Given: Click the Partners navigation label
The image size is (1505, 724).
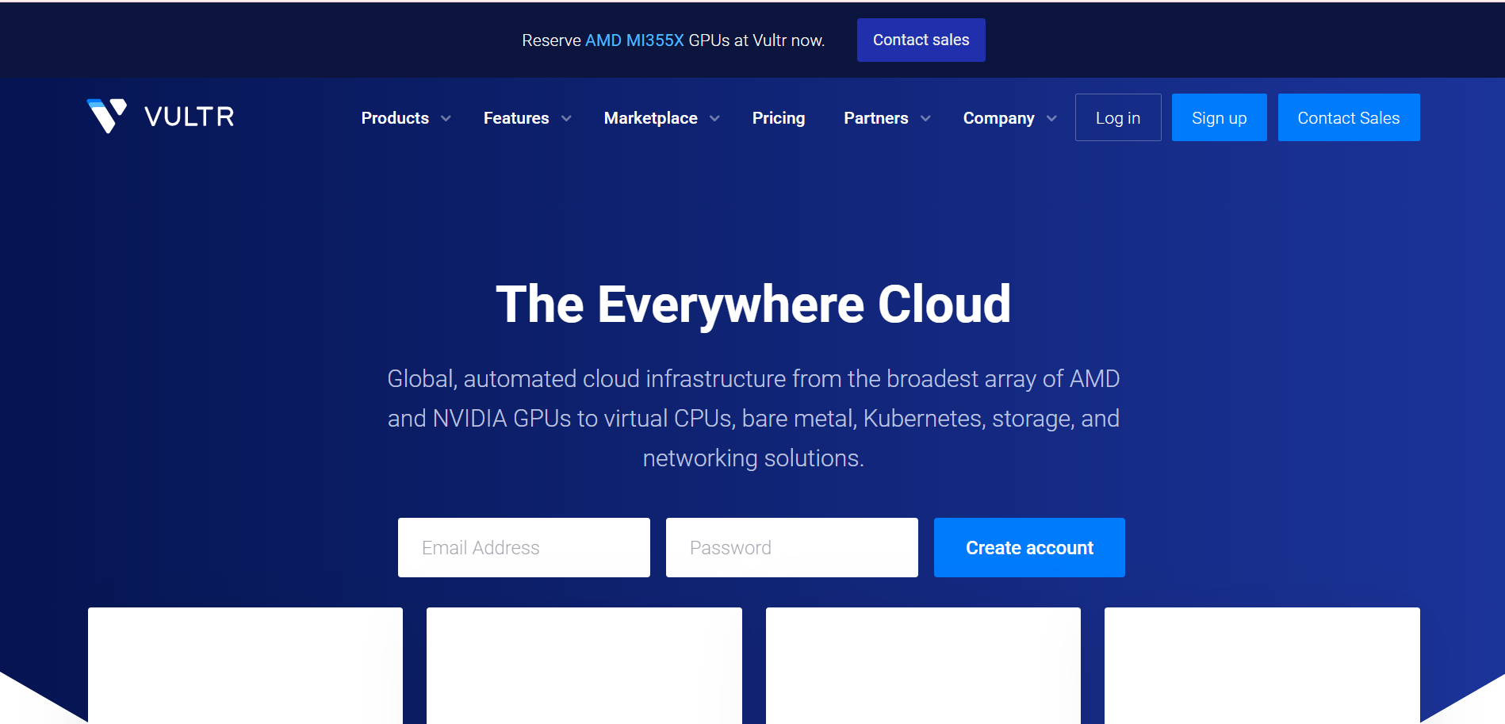Looking at the screenshot, I should pyautogui.click(x=875, y=118).
